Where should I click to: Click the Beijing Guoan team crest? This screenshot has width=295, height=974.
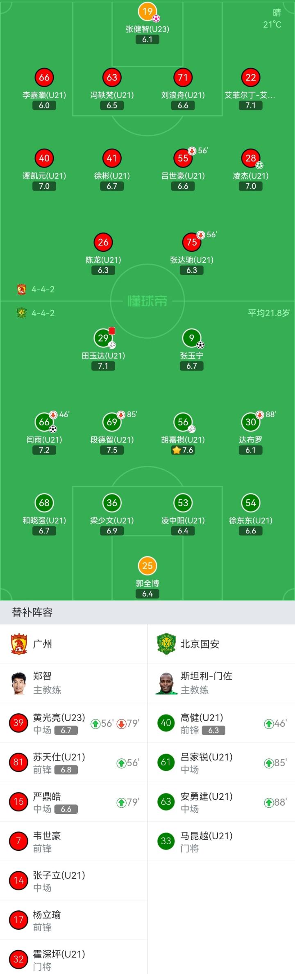166,644
